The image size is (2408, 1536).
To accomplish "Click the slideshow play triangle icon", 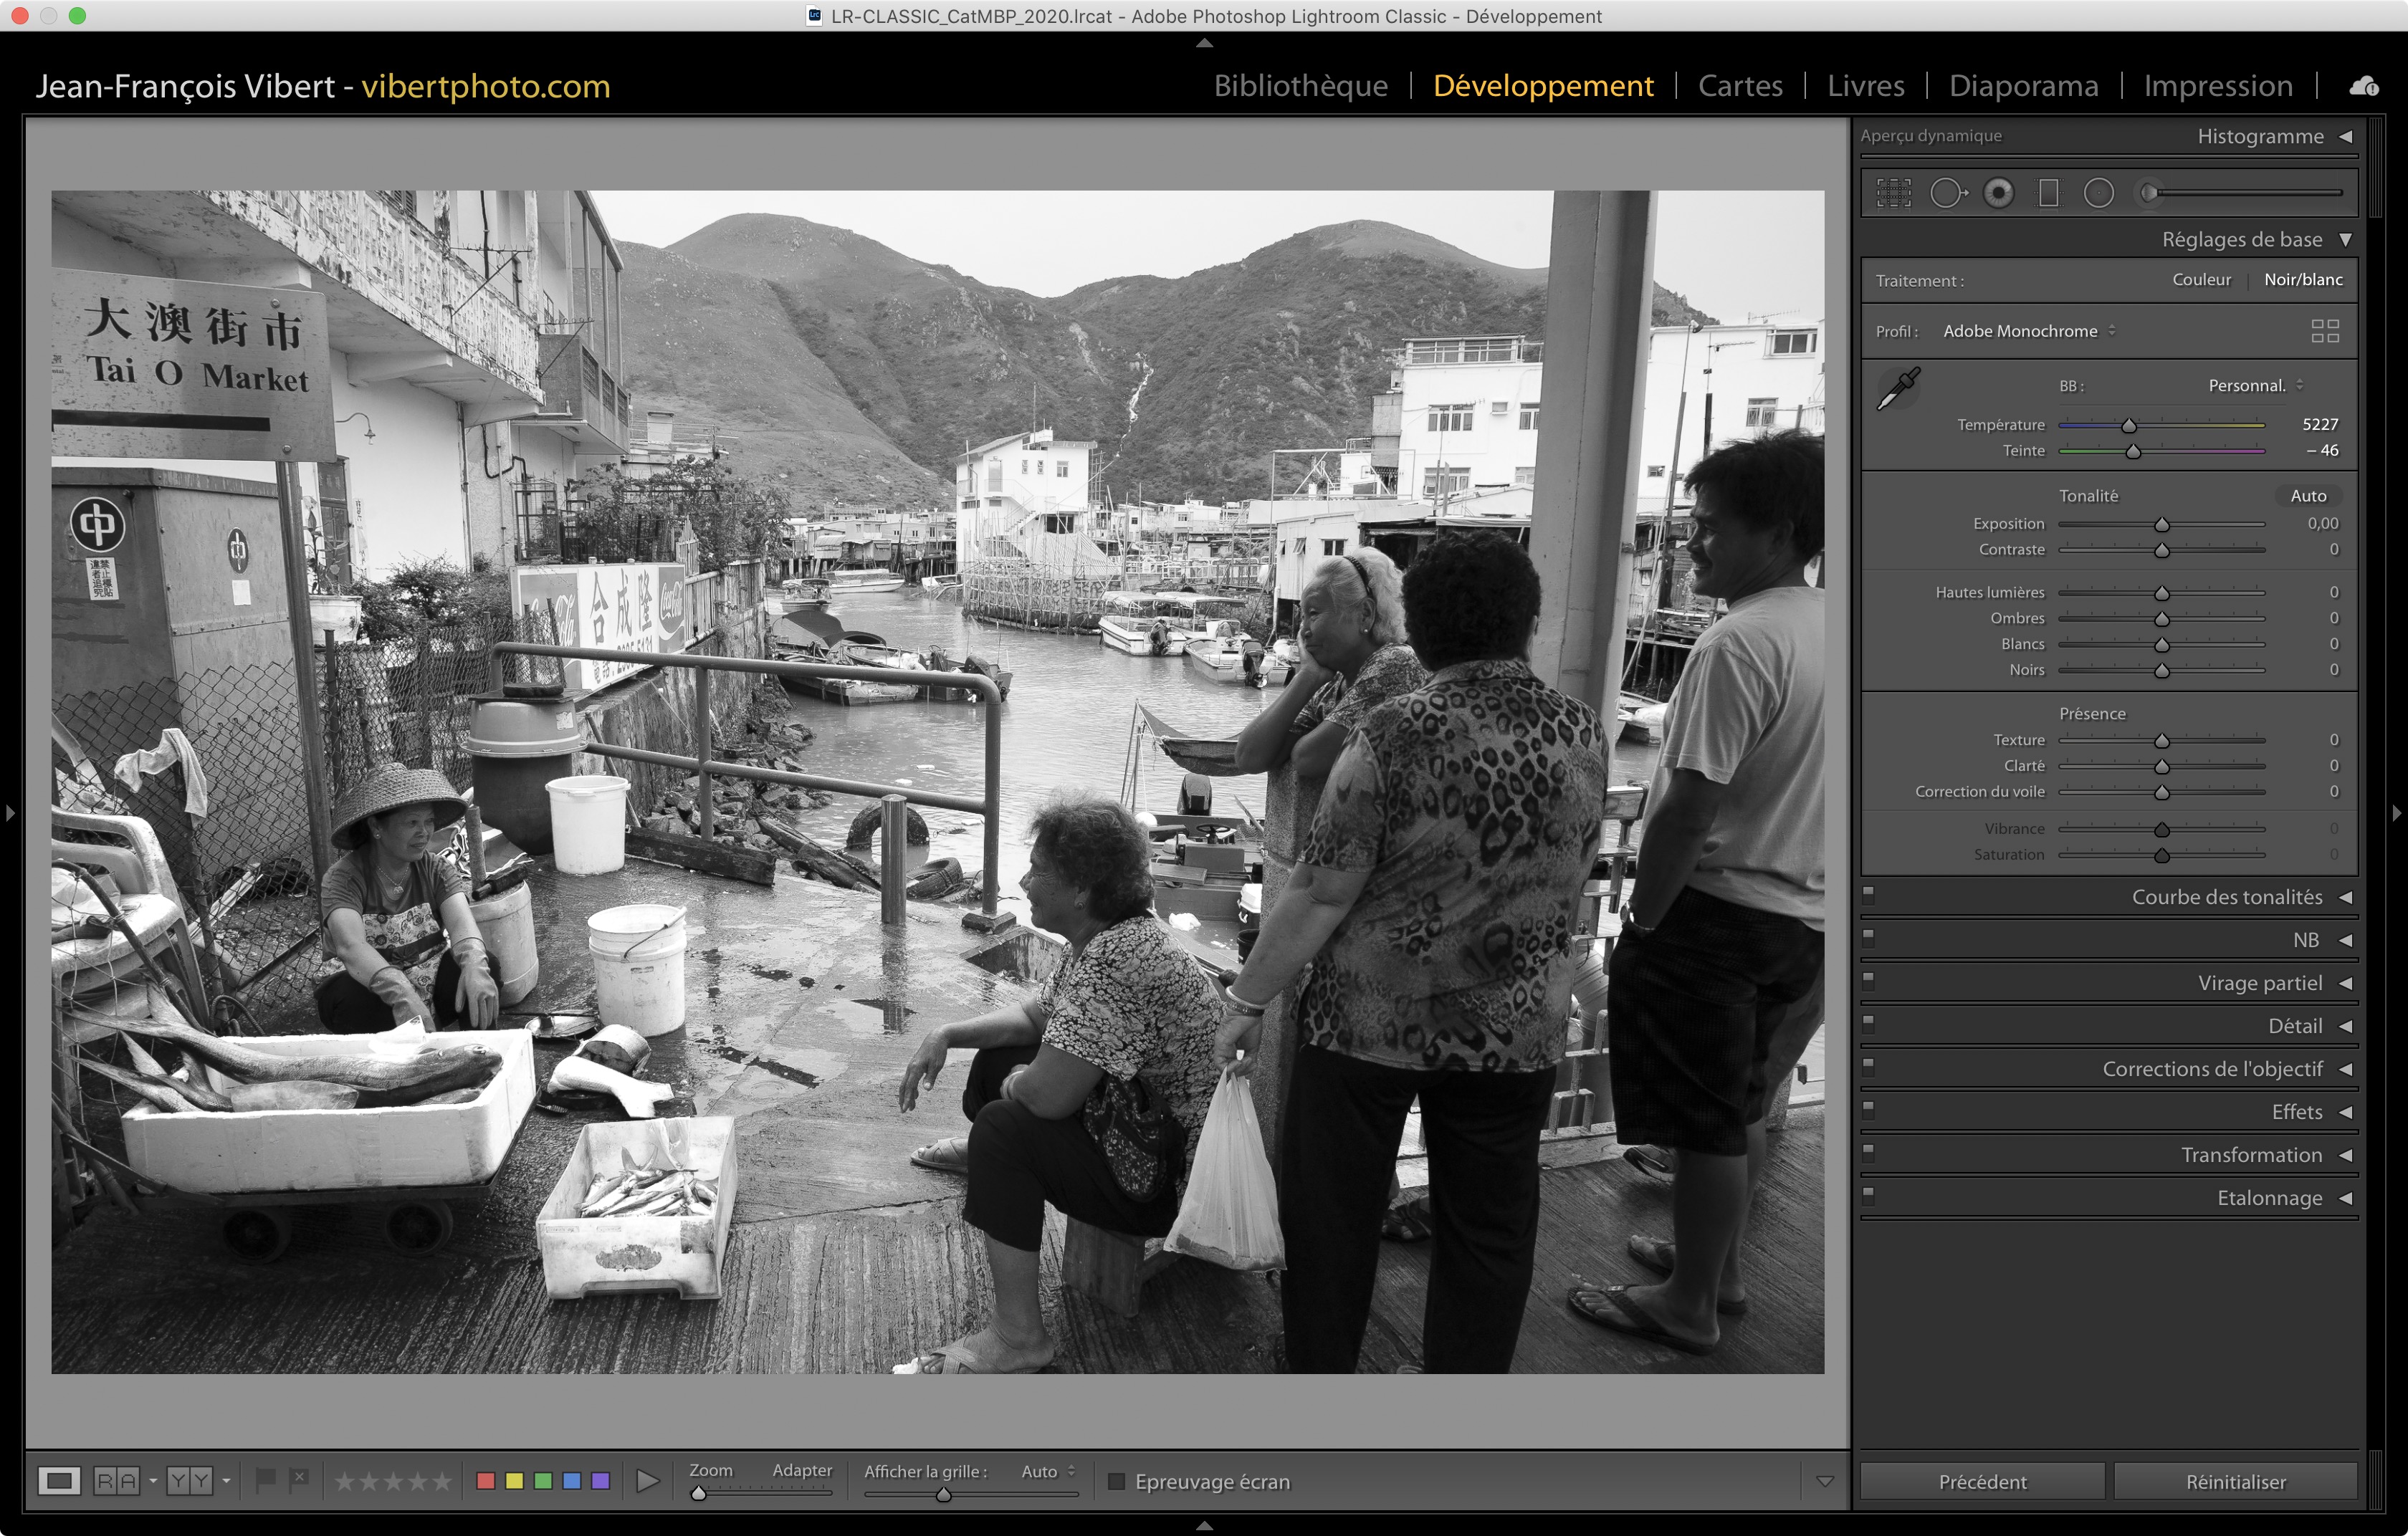I will click(647, 1481).
